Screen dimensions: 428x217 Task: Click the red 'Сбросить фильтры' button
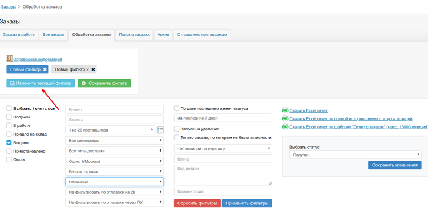pyautogui.click(x=197, y=203)
